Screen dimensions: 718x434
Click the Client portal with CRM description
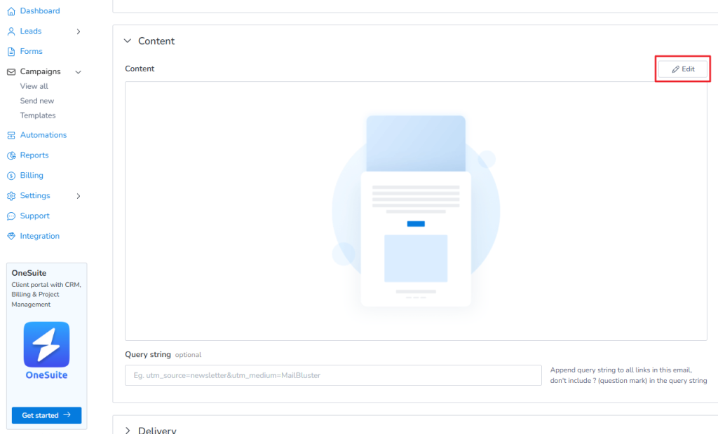click(x=46, y=295)
